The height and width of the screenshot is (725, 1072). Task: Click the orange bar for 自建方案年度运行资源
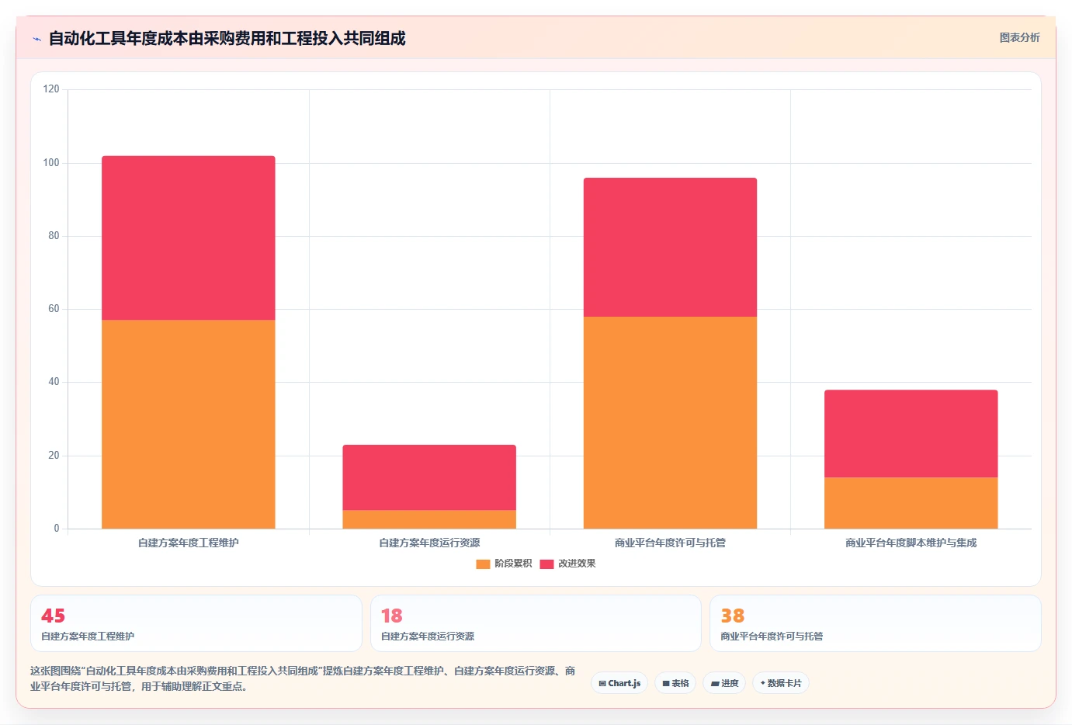429,519
